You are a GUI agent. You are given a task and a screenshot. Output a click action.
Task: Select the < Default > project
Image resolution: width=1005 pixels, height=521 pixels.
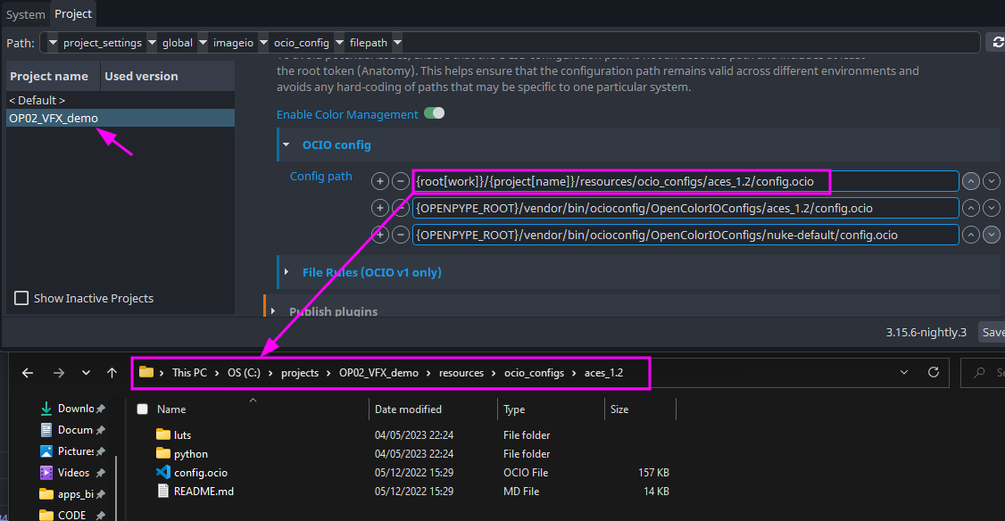click(x=37, y=101)
